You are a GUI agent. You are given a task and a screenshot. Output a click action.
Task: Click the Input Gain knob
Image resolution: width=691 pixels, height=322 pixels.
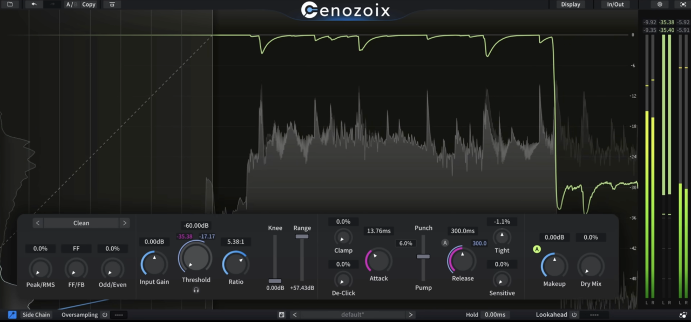pyautogui.click(x=154, y=264)
